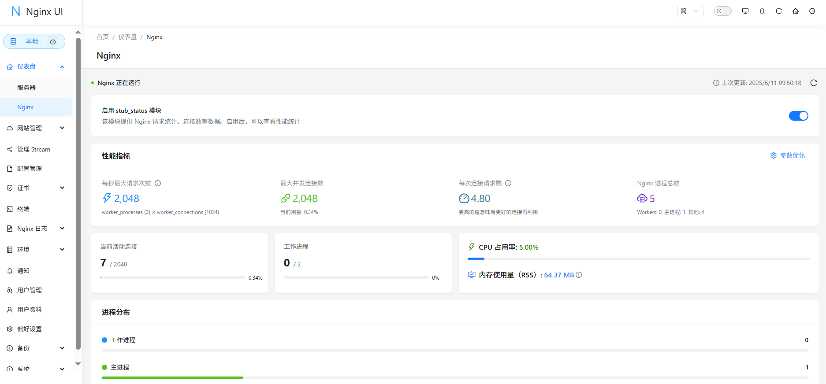Viewport: 826px width, 384px height.
Task: Open the notifications bell icon
Action: 762,11
